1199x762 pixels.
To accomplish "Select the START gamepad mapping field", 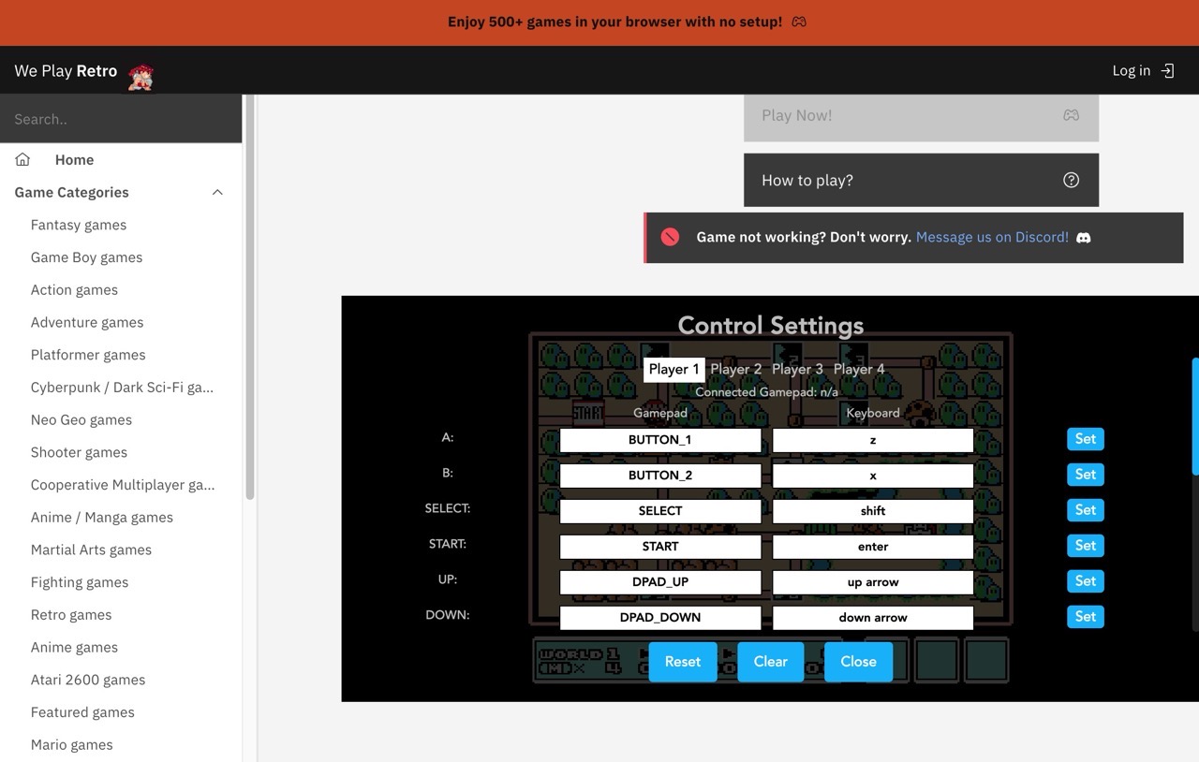I will [x=660, y=547].
